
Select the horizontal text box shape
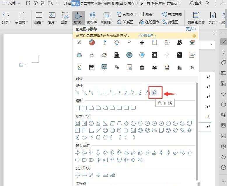point(77,123)
